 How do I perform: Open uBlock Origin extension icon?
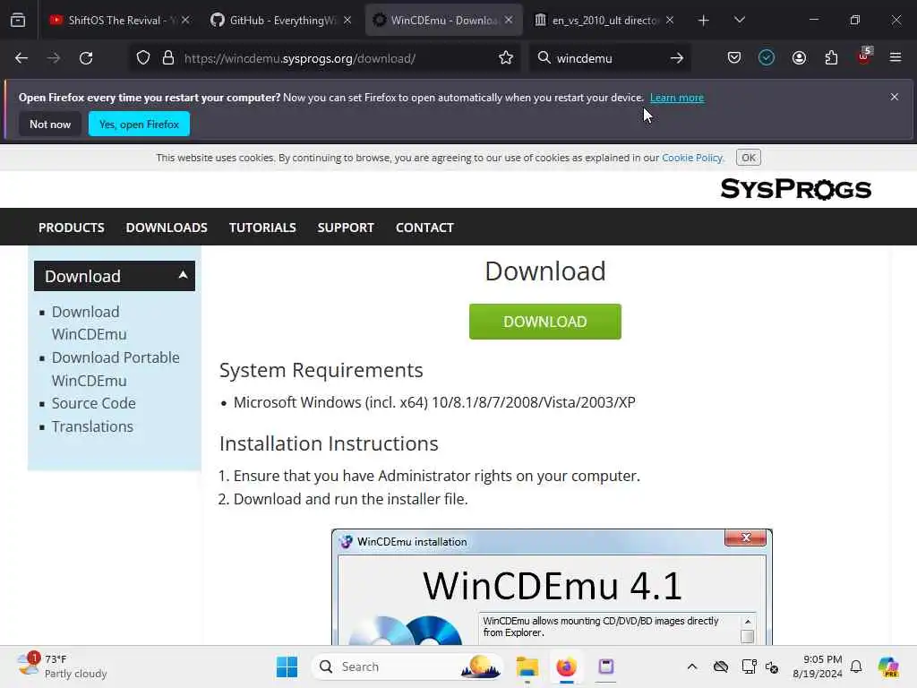pyautogui.click(x=864, y=56)
